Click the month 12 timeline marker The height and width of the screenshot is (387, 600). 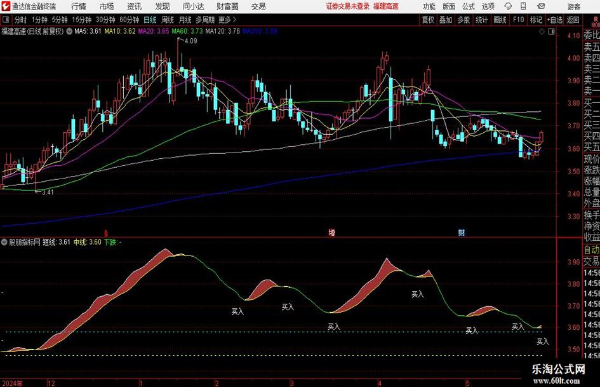coord(51,383)
